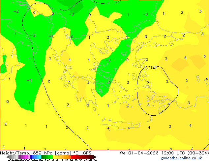Pick the dark green swatch in legend
The width and height of the screenshot is (209, 161).
tap(42, 157)
